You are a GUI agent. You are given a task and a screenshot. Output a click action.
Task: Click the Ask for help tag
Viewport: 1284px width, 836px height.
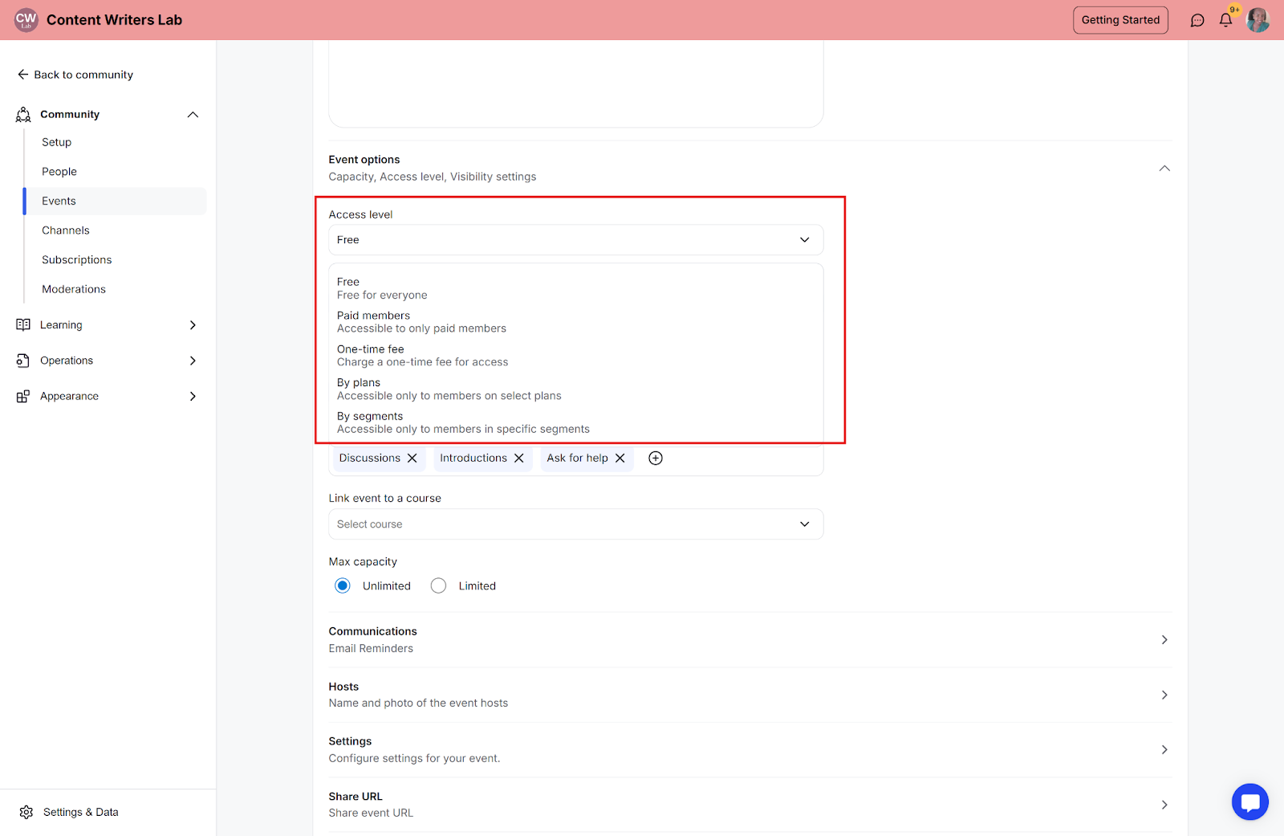point(578,459)
